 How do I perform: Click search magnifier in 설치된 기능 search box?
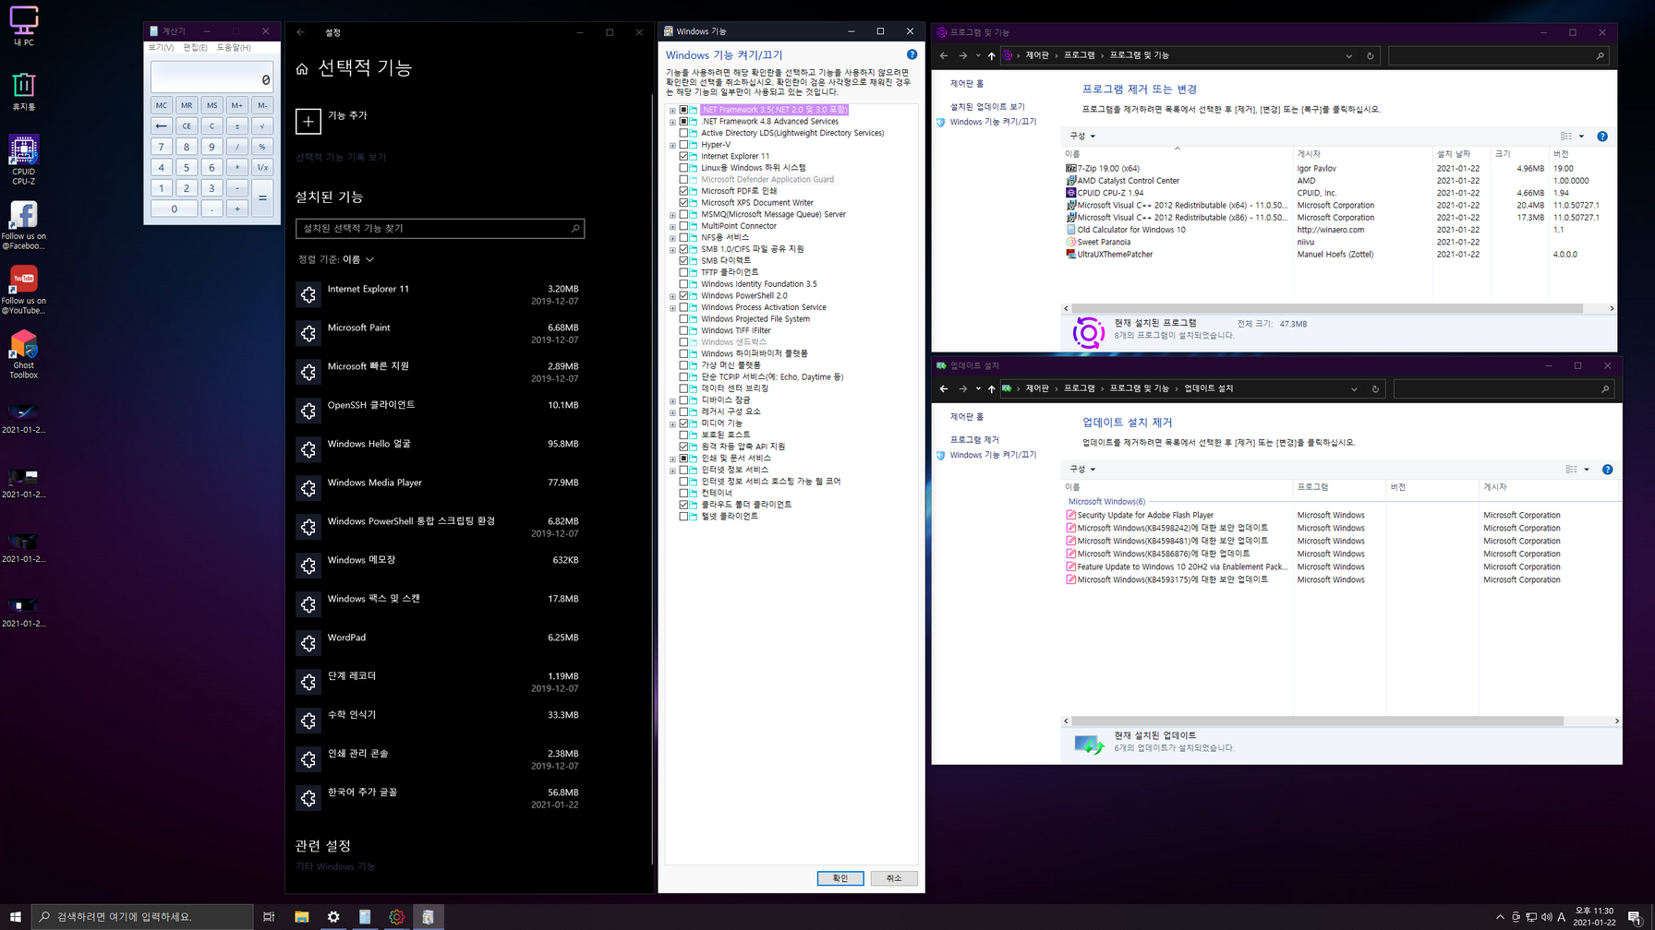click(574, 228)
